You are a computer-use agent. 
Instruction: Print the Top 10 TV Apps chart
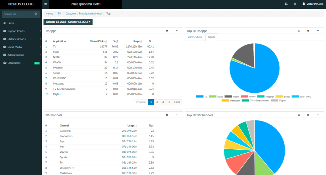point(299,31)
